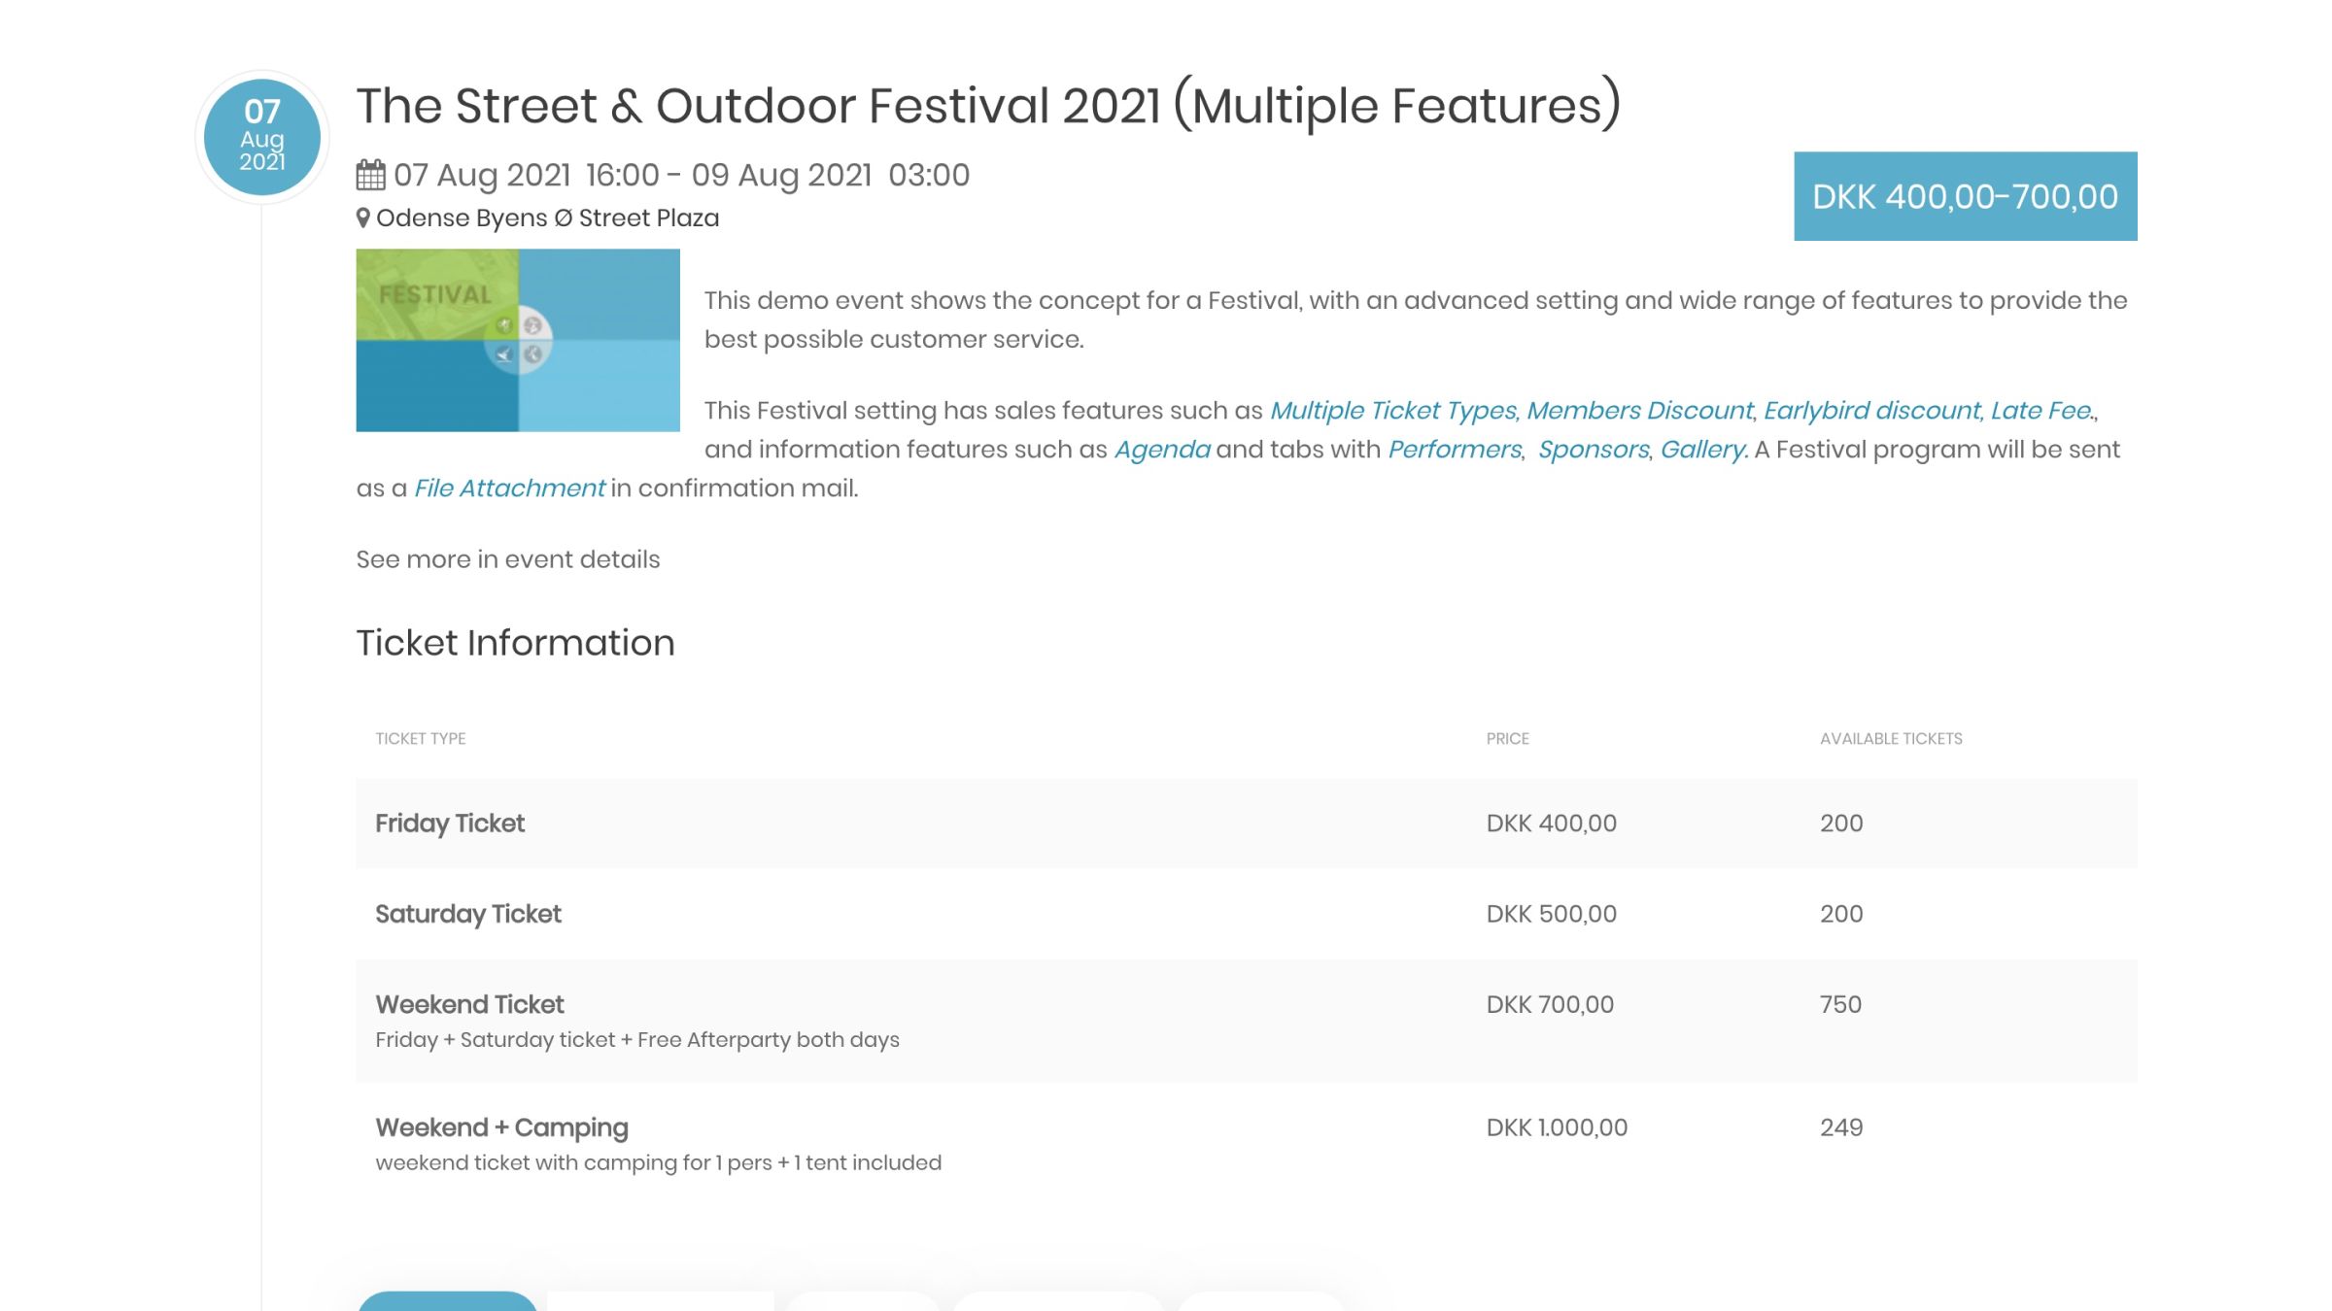Open the Gallery link

(1704, 450)
